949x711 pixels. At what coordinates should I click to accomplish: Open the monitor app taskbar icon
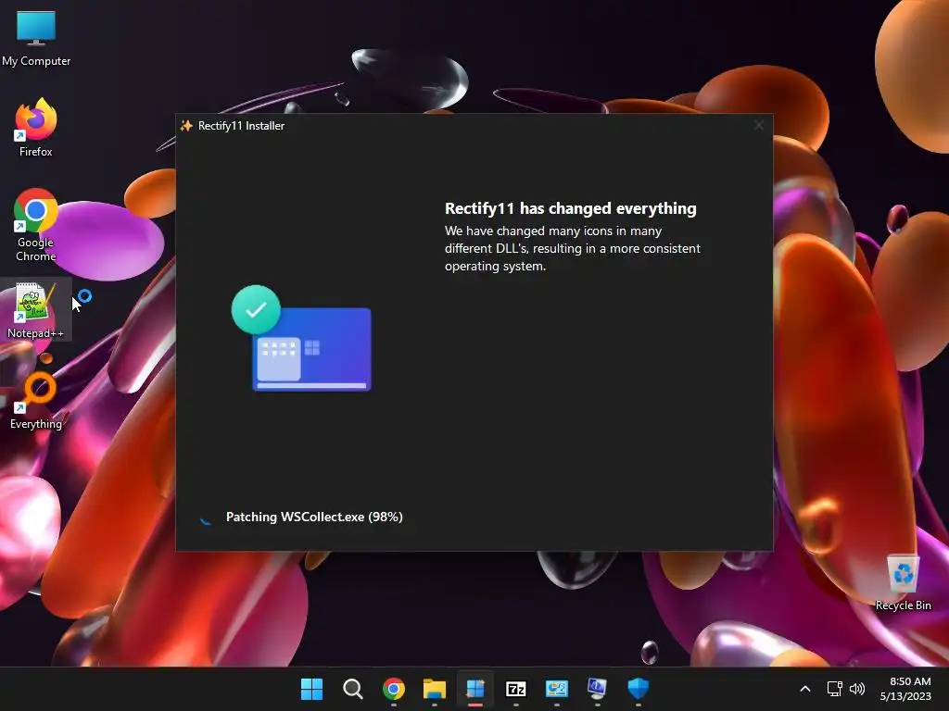coord(598,689)
